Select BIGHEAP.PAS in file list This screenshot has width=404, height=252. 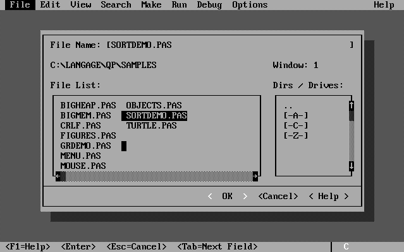88,105
